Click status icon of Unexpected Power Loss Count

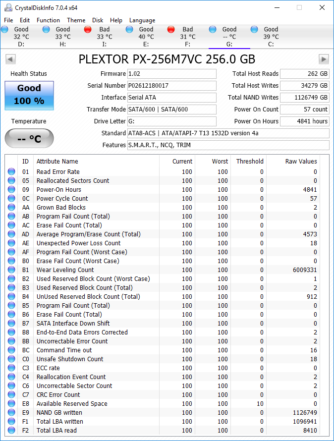11,243
